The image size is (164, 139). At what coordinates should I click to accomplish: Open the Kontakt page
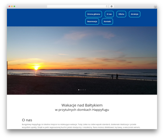click(x=107, y=21)
